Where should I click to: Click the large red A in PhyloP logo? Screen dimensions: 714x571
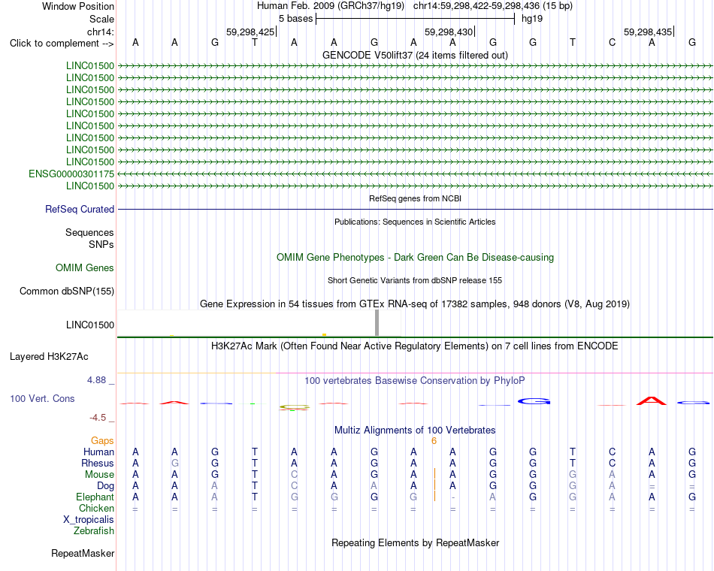pos(652,401)
